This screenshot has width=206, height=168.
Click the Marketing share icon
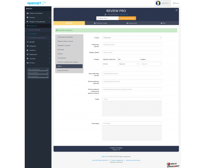point(28,55)
